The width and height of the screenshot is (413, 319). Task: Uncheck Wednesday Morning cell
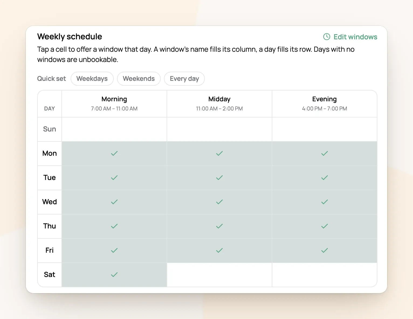pyautogui.click(x=114, y=202)
